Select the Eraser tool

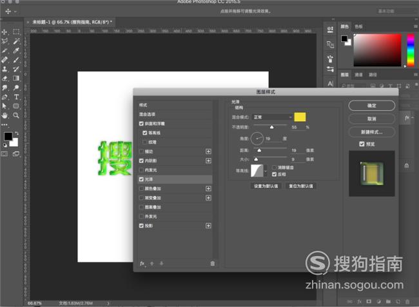pyautogui.click(x=5, y=78)
